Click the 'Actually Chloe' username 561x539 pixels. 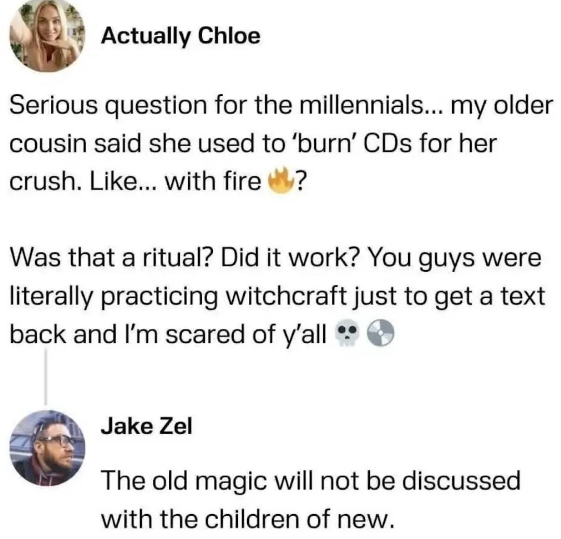tap(180, 35)
